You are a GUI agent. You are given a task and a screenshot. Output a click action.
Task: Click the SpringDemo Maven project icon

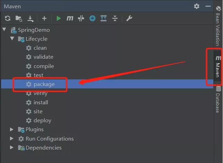coord(14,30)
